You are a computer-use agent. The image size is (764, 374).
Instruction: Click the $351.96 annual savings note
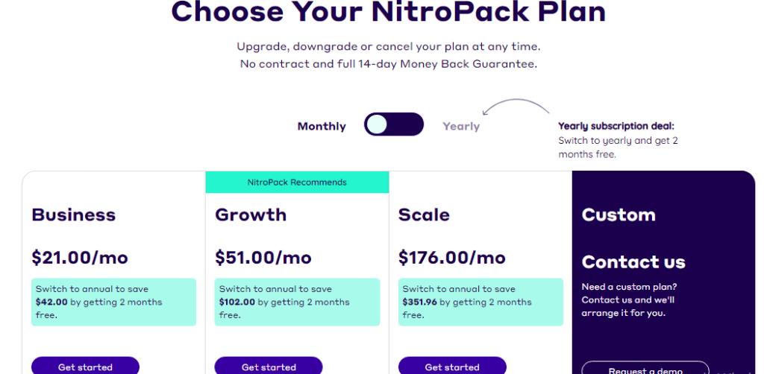tap(480, 302)
